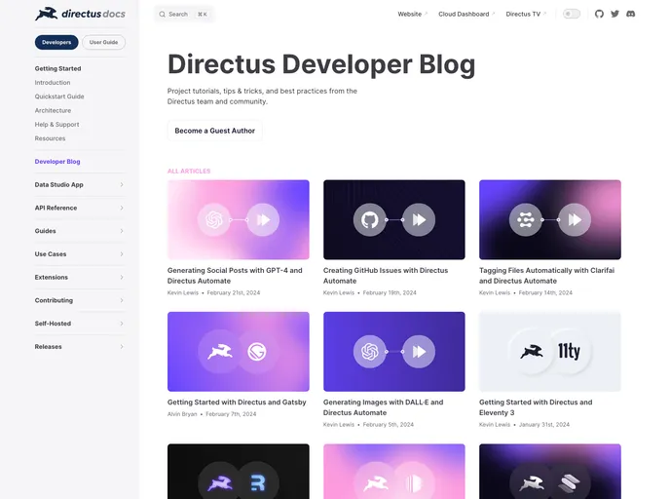
Task: Open the Cloud Dashboard link
Action: tap(466, 14)
